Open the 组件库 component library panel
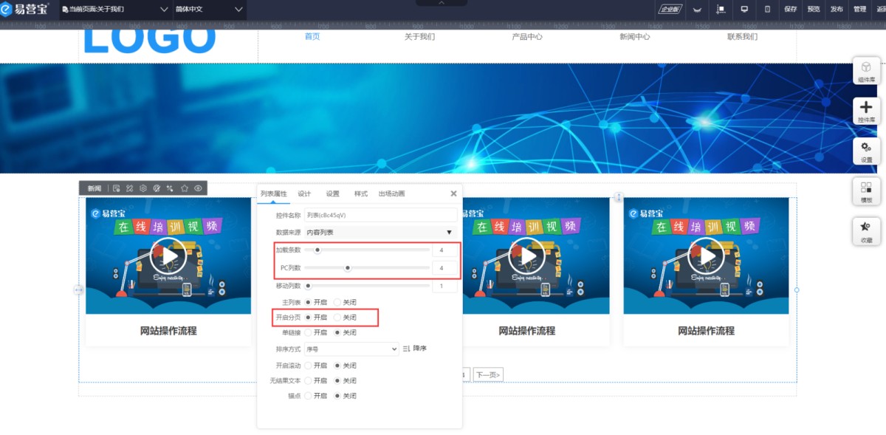 [x=866, y=71]
